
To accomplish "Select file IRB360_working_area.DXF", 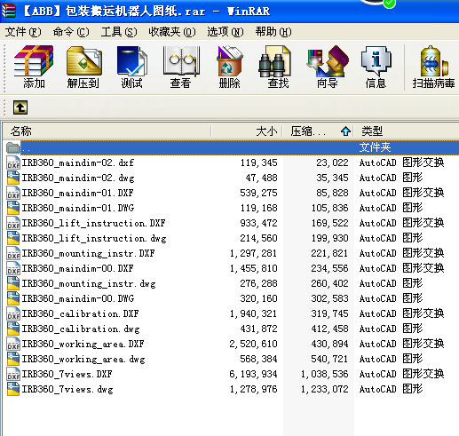I will [x=83, y=344].
